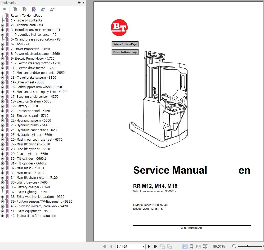The height and width of the screenshot is (250, 264).
Task: Click the next view icon
Action: point(169,246)
